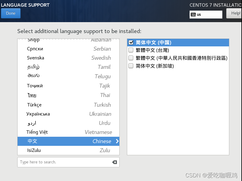Select Türkçe Turkish language row

pyautogui.click(x=68, y=105)
